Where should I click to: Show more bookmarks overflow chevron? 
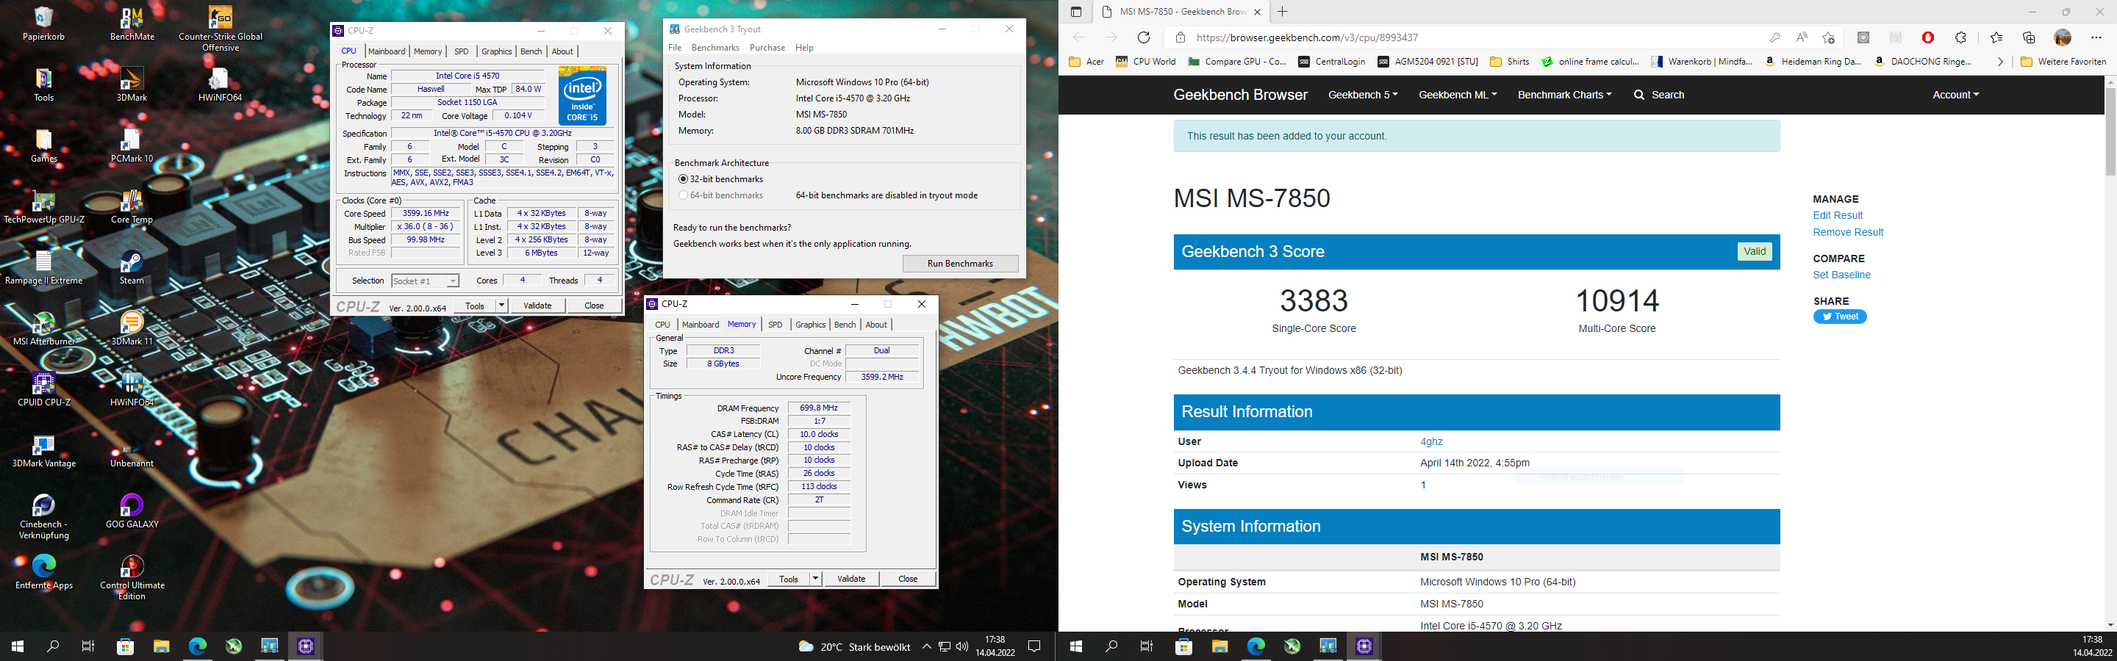[x=2000, y=62]
